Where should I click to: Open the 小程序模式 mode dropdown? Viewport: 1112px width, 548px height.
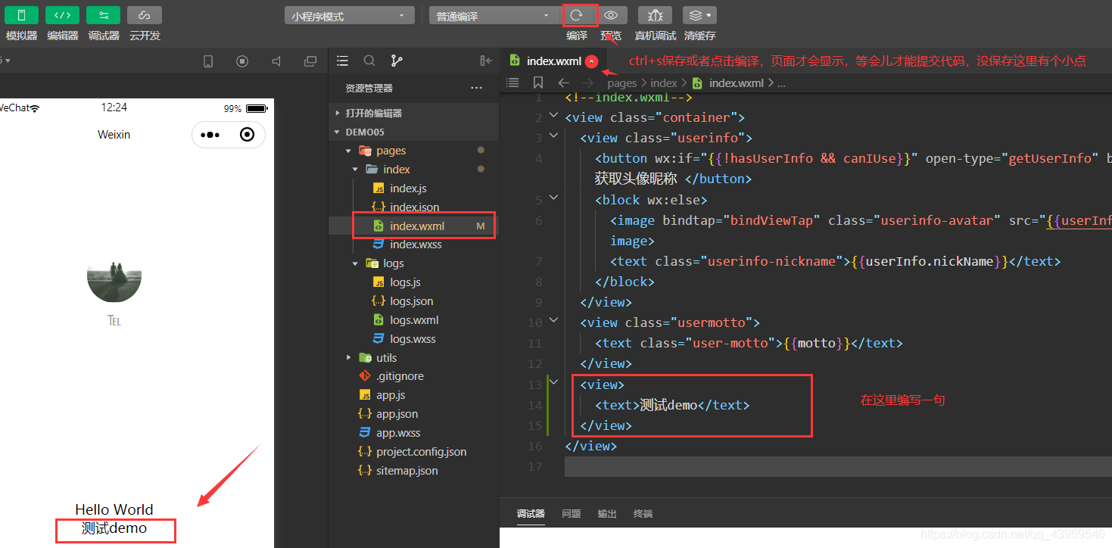point(350,16)
